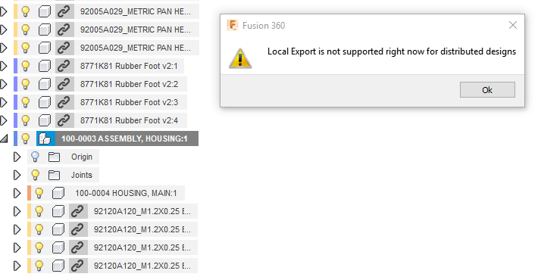
Task: Hide Rubber Foot v2:2 via lightbulb
Action: coord(26,84)
